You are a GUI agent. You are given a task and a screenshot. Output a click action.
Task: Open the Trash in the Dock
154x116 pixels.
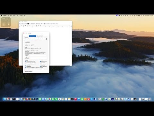pyautogui.click(x=150, y=99)
